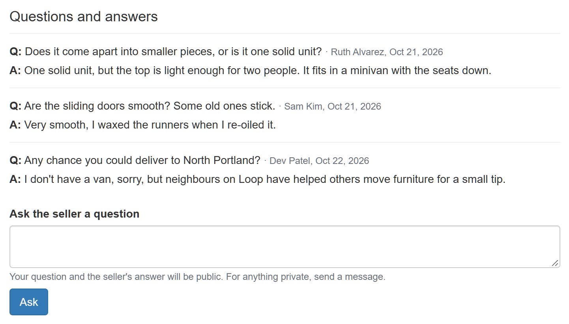Click Sam Kim, Oct 21, 2026 attribution
Screen dimensions: 569x324
point(333,106)
